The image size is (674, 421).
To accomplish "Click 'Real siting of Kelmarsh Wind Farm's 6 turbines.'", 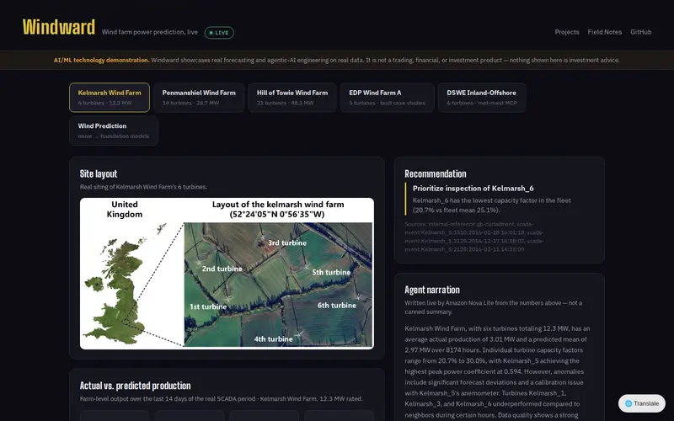I will coord(143,187).
